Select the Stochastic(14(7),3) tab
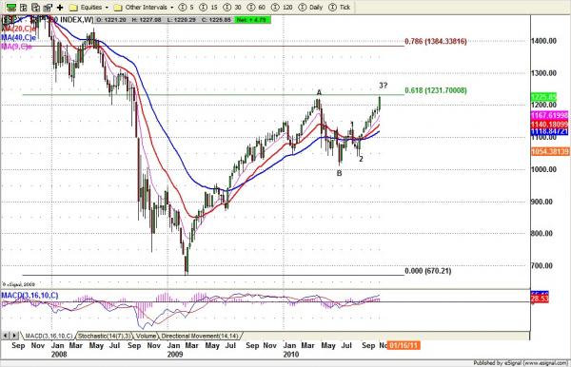This screenshot has height=367, width=571. pos(105,336)
